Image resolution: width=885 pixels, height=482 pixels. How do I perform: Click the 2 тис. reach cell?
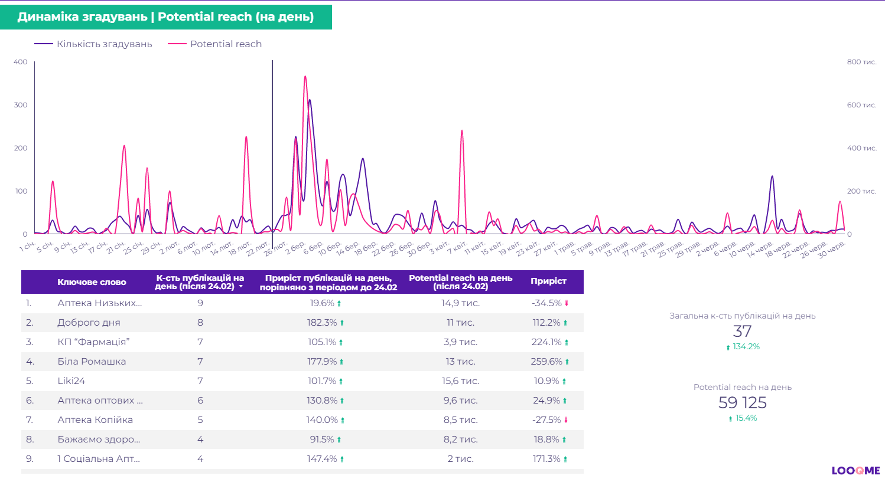(460, 459)
